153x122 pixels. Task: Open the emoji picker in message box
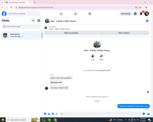pyautogui.click(x=144, y=114)
